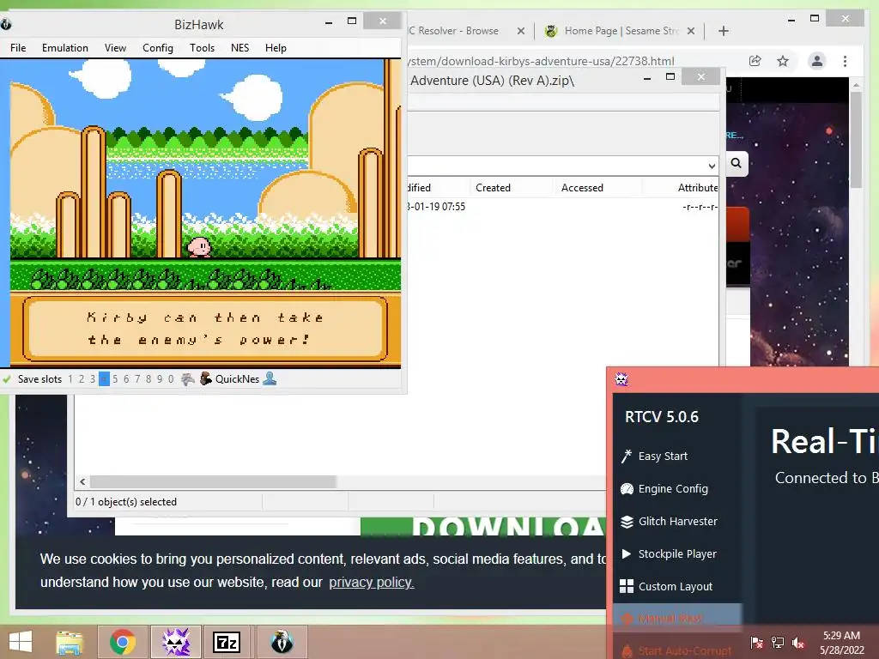The image size is (879, 659).
Task: Open the Help menu in BizHawk
Action: (276, 48)
